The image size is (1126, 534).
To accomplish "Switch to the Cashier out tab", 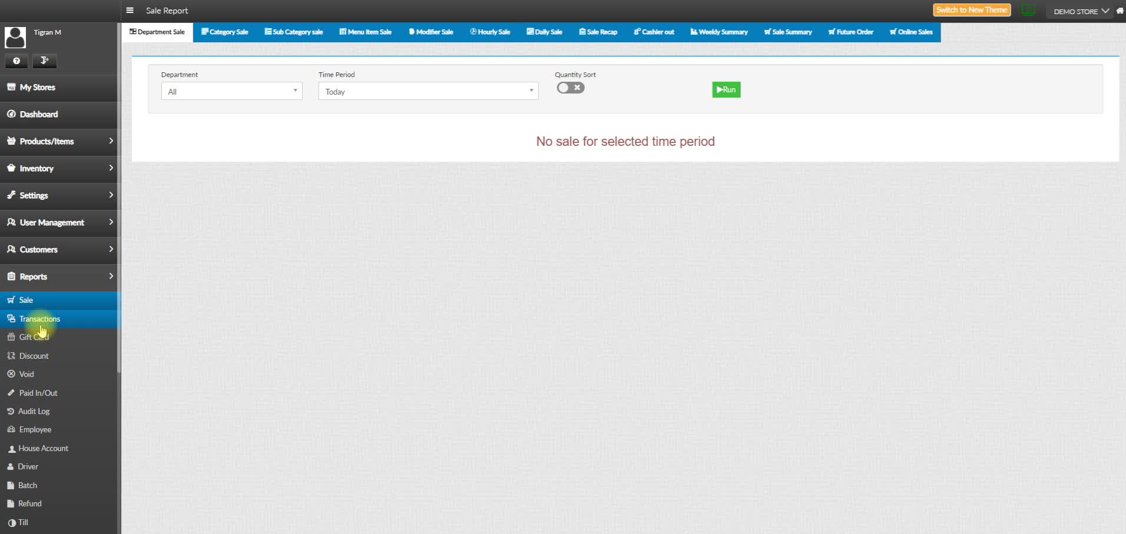I will pyautogui.click(x=654, y=32).
